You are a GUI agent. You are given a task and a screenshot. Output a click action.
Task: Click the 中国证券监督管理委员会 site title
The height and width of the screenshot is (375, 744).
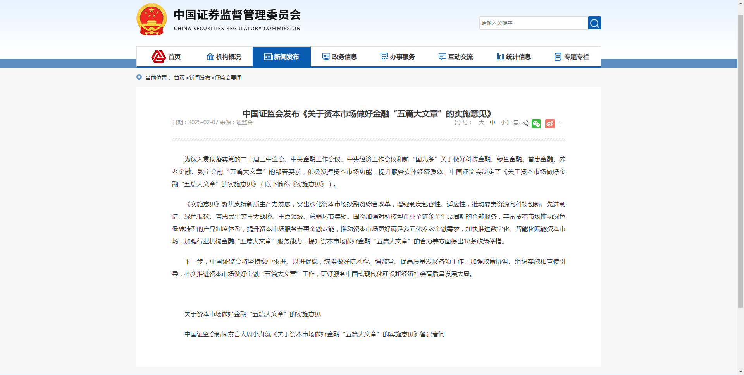(237, 15)
